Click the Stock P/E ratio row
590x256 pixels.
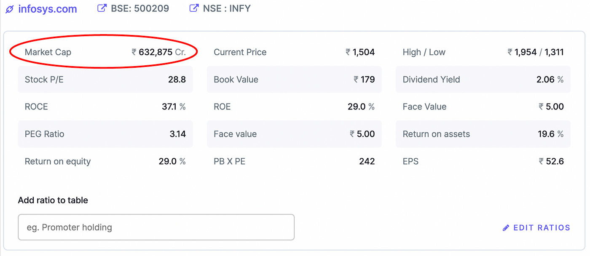click(105, 79)
